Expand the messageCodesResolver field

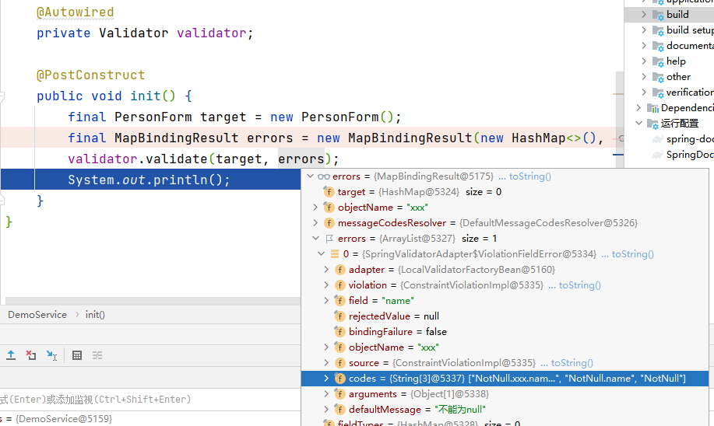(x=315, y=223)
